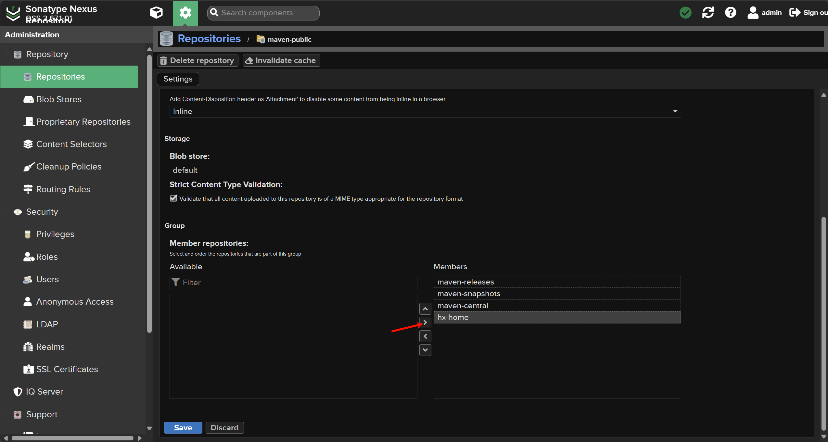Toggle Strict Content Type Validation checkbox
The image size is (828, 442).
173,198
